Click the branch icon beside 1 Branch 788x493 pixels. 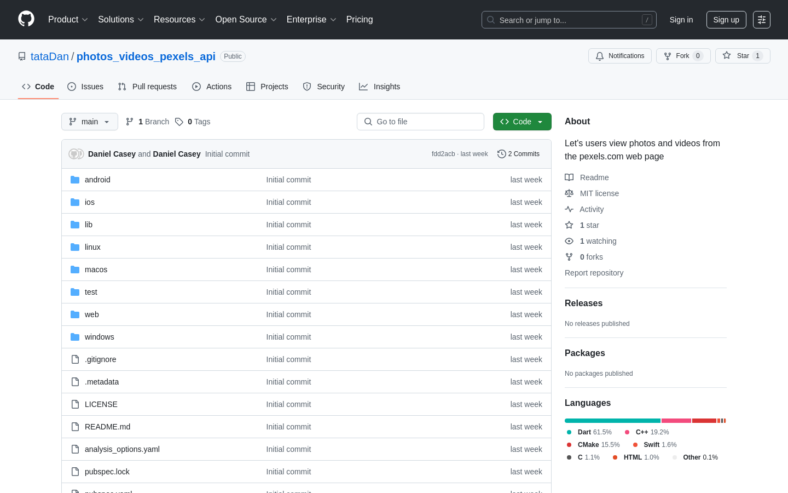130,122
